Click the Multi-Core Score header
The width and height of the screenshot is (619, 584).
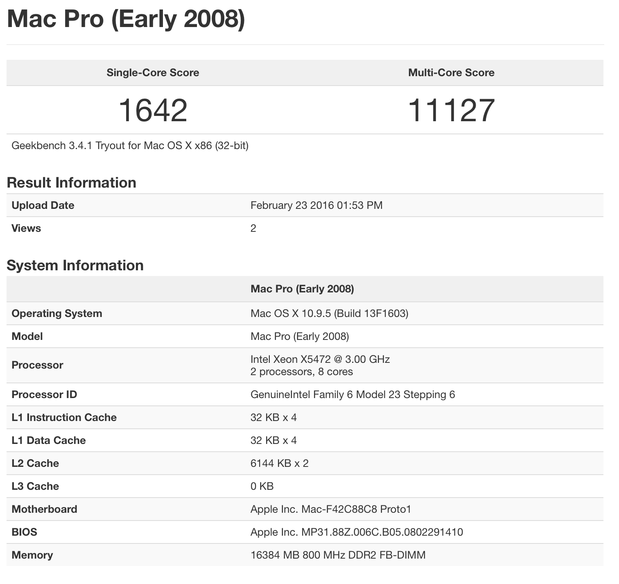coord(451,72)
